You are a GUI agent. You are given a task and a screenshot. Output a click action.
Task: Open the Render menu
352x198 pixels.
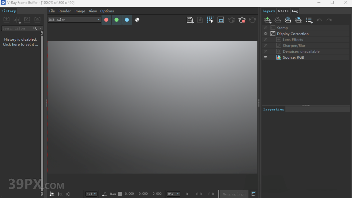[65, 11]
